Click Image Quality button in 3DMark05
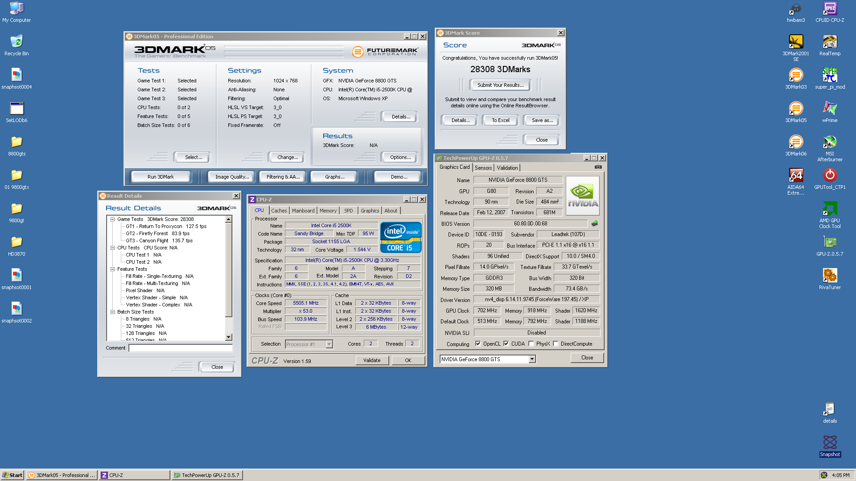Viewport: 856px width, 481px height. 232,177
